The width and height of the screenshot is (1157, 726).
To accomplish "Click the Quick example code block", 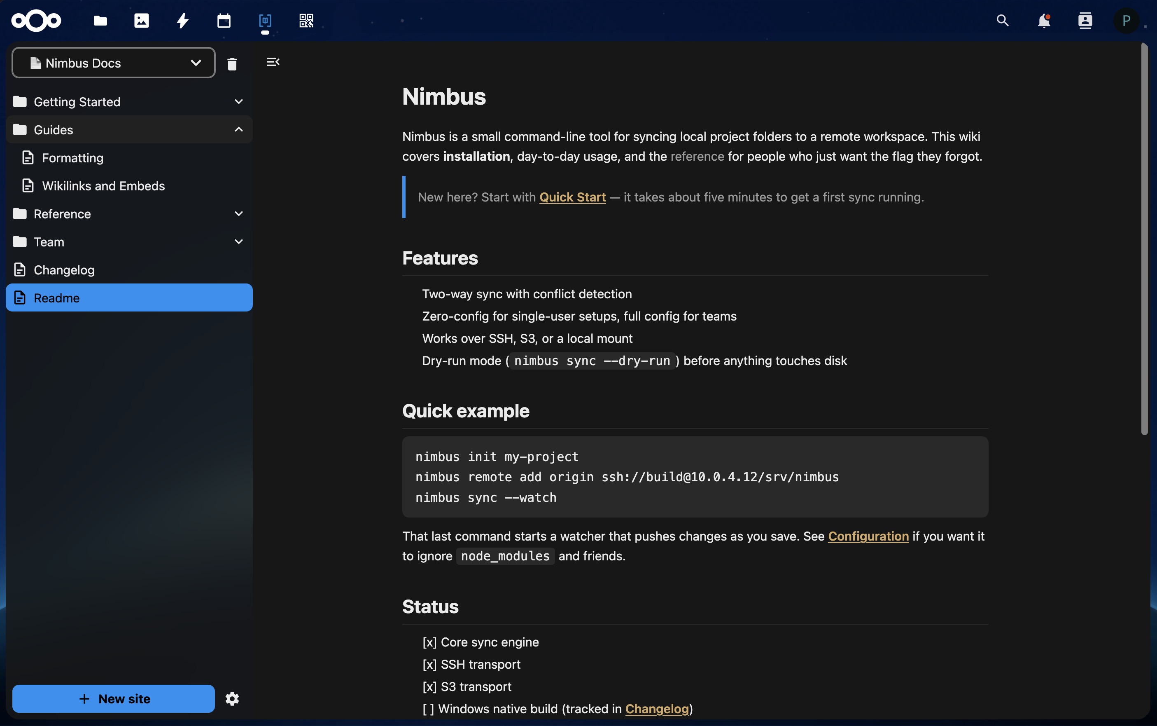I will pyautogui.click(x=695, y=477).
